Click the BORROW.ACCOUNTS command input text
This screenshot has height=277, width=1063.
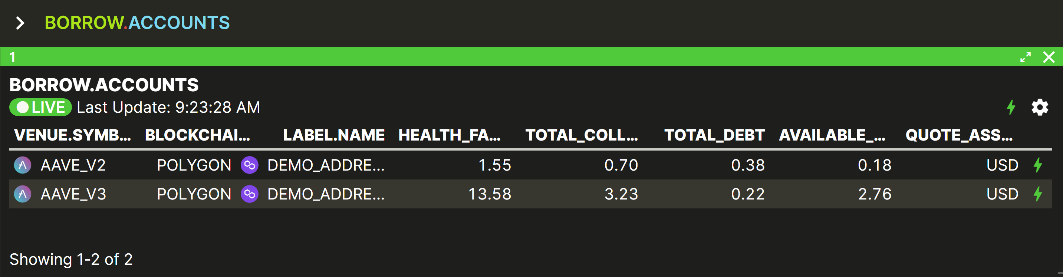click(x=137, y=23)
